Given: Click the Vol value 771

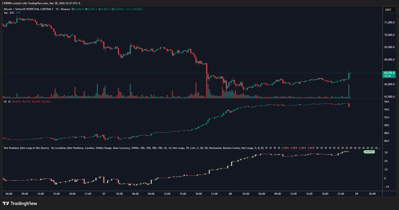Looking at the screenshot, I should point(18,13).
